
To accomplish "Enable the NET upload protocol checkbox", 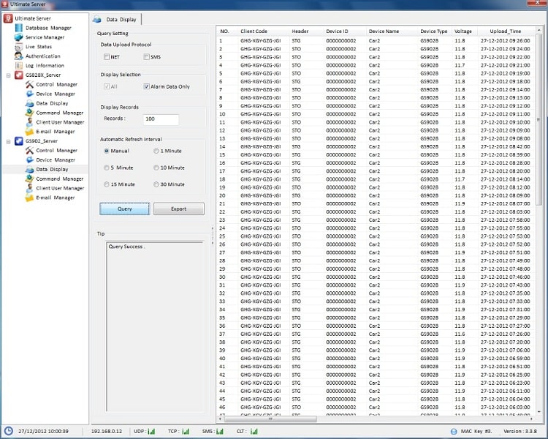I will (x=107, y=57).
